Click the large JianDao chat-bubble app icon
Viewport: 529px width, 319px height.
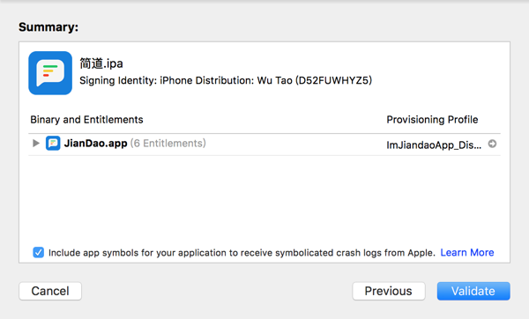pyautogui.click(x=50, y=73)
